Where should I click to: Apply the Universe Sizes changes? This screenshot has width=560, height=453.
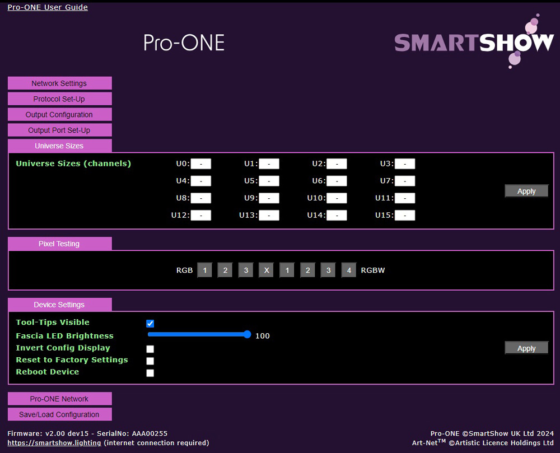pos(526,192)
